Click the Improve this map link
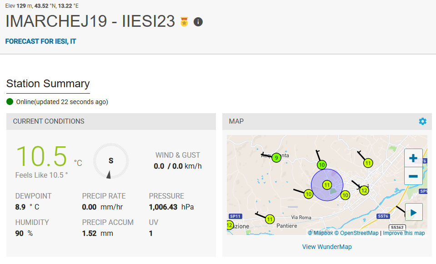Viewport: 436px width, 264px height. click(x=404, y=233)
